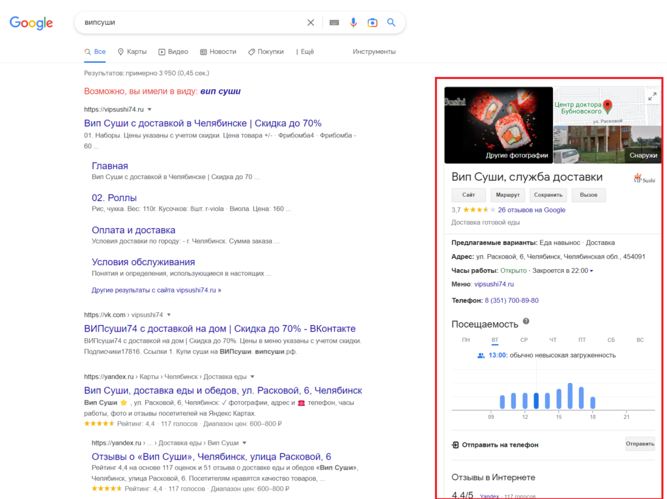
Task: Click the address ул. Расковой, 6, Челябинск
Action: coord(561,257)
